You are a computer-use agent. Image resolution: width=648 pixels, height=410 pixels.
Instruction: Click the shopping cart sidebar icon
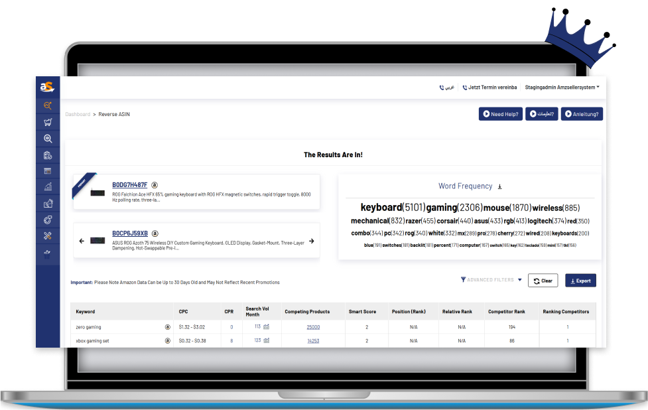point(48,122)
